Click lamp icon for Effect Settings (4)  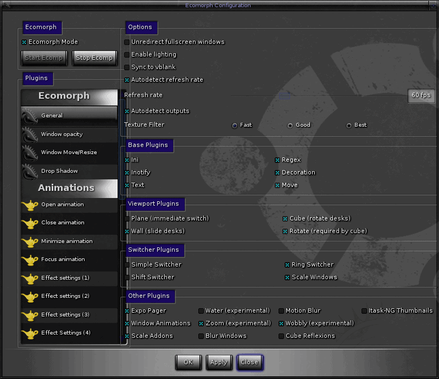click(30, 333)
